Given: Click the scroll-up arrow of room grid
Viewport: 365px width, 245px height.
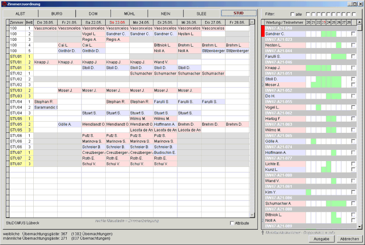Looking at the screenshot, I should pyautogui.click(x=252, y=22).
